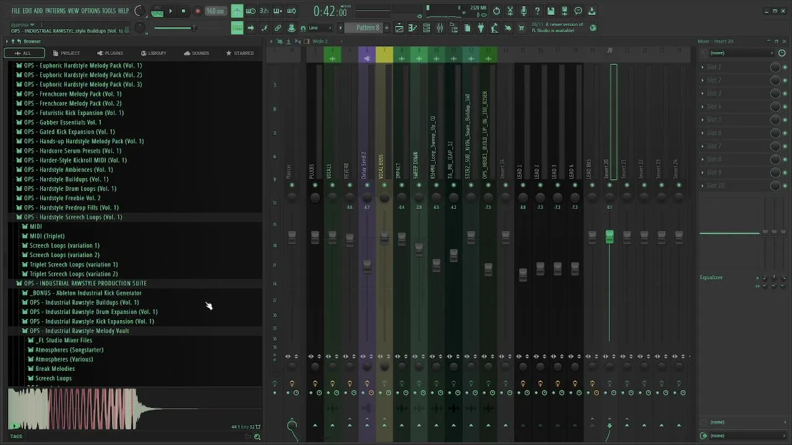The height and width of the screenshot is (445, 792).
Task: Click the stop transport button
Action: tap(183, 11)
